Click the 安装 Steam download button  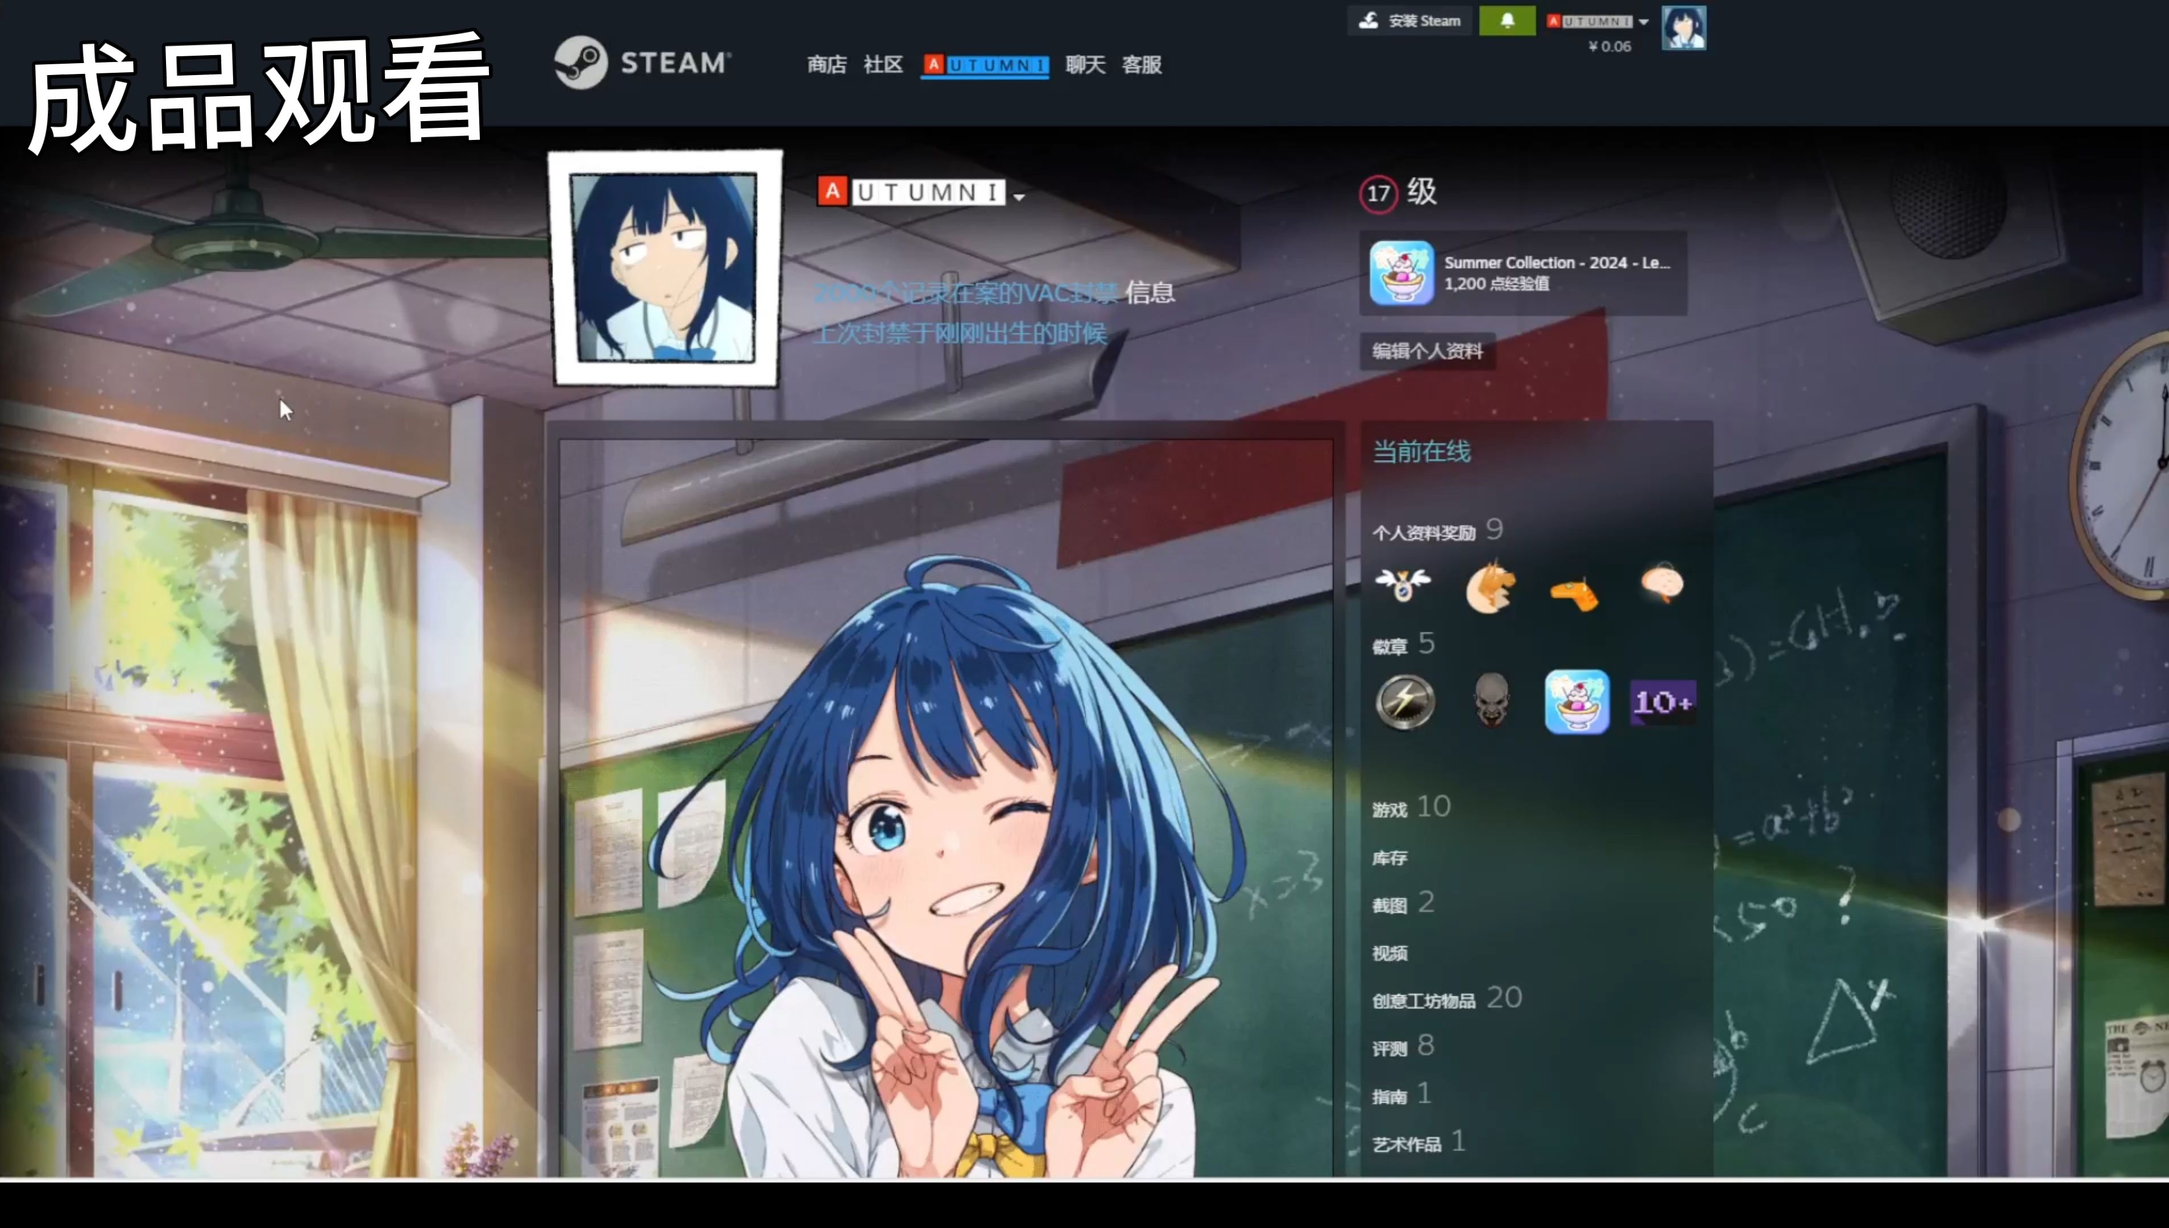coord(1410,20)
